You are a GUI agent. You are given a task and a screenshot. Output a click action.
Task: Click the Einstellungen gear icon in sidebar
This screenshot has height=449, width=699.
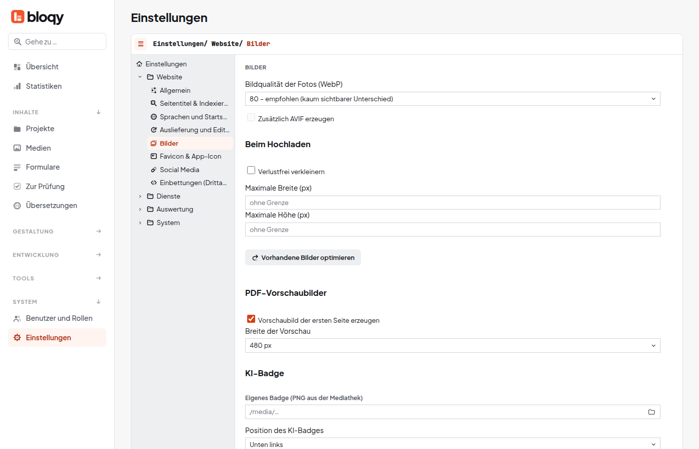point(17,338)
